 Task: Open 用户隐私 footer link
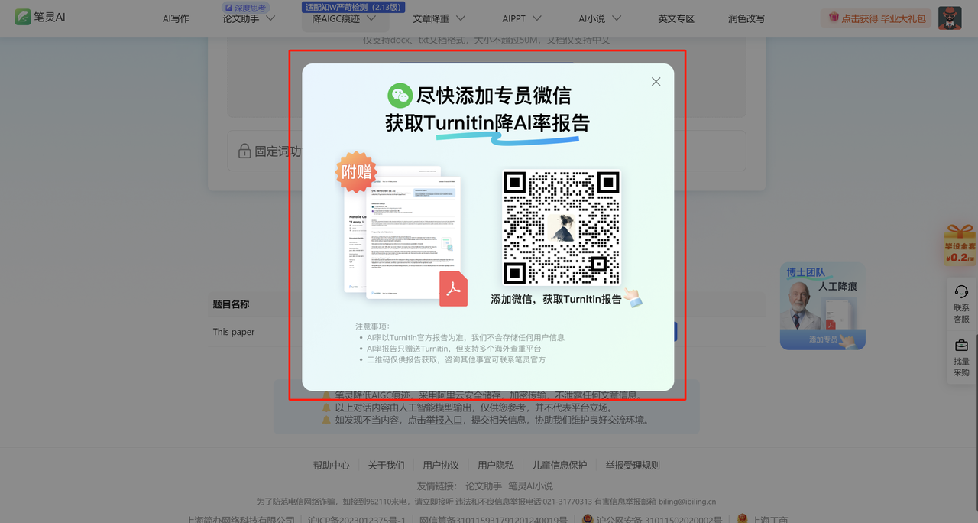pyautogui.click(x=496, y=465)
